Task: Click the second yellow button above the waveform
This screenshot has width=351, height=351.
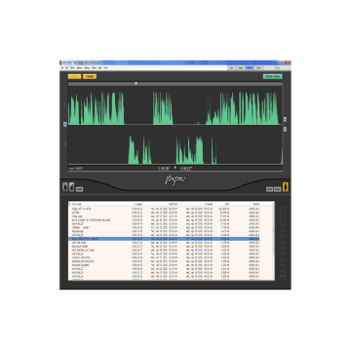Action: click(x=90, y=77)
